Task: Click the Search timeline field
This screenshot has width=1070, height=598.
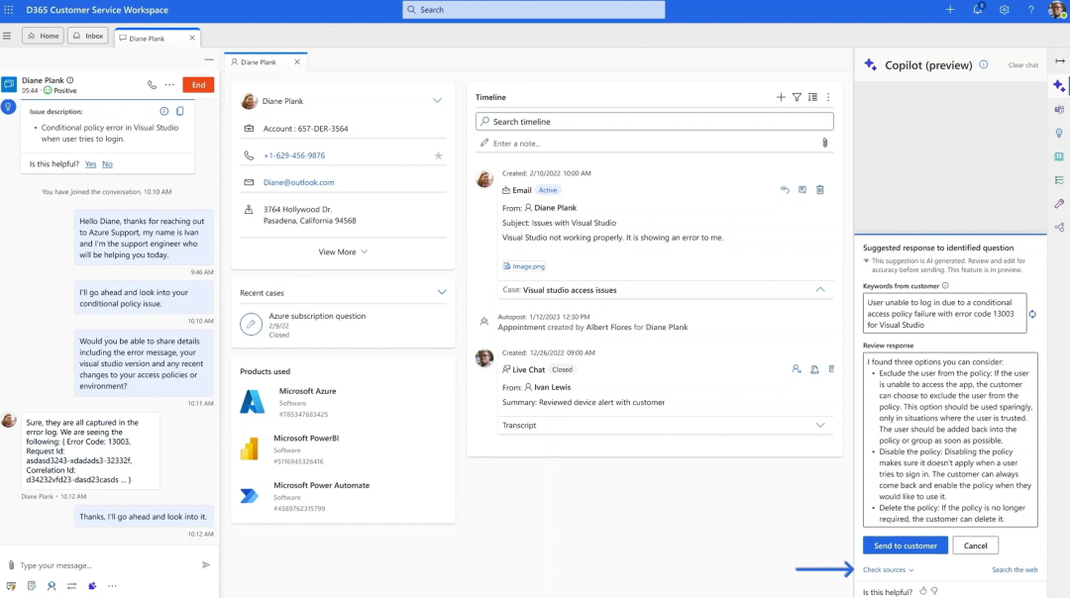Action: coord(655,122)
